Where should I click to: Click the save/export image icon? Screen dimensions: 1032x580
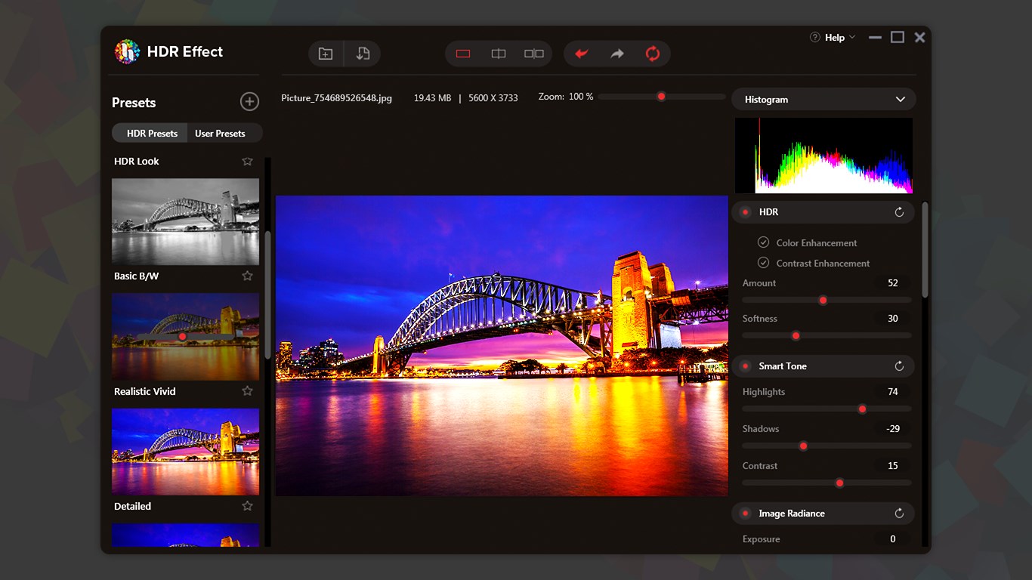click(363, 54)
